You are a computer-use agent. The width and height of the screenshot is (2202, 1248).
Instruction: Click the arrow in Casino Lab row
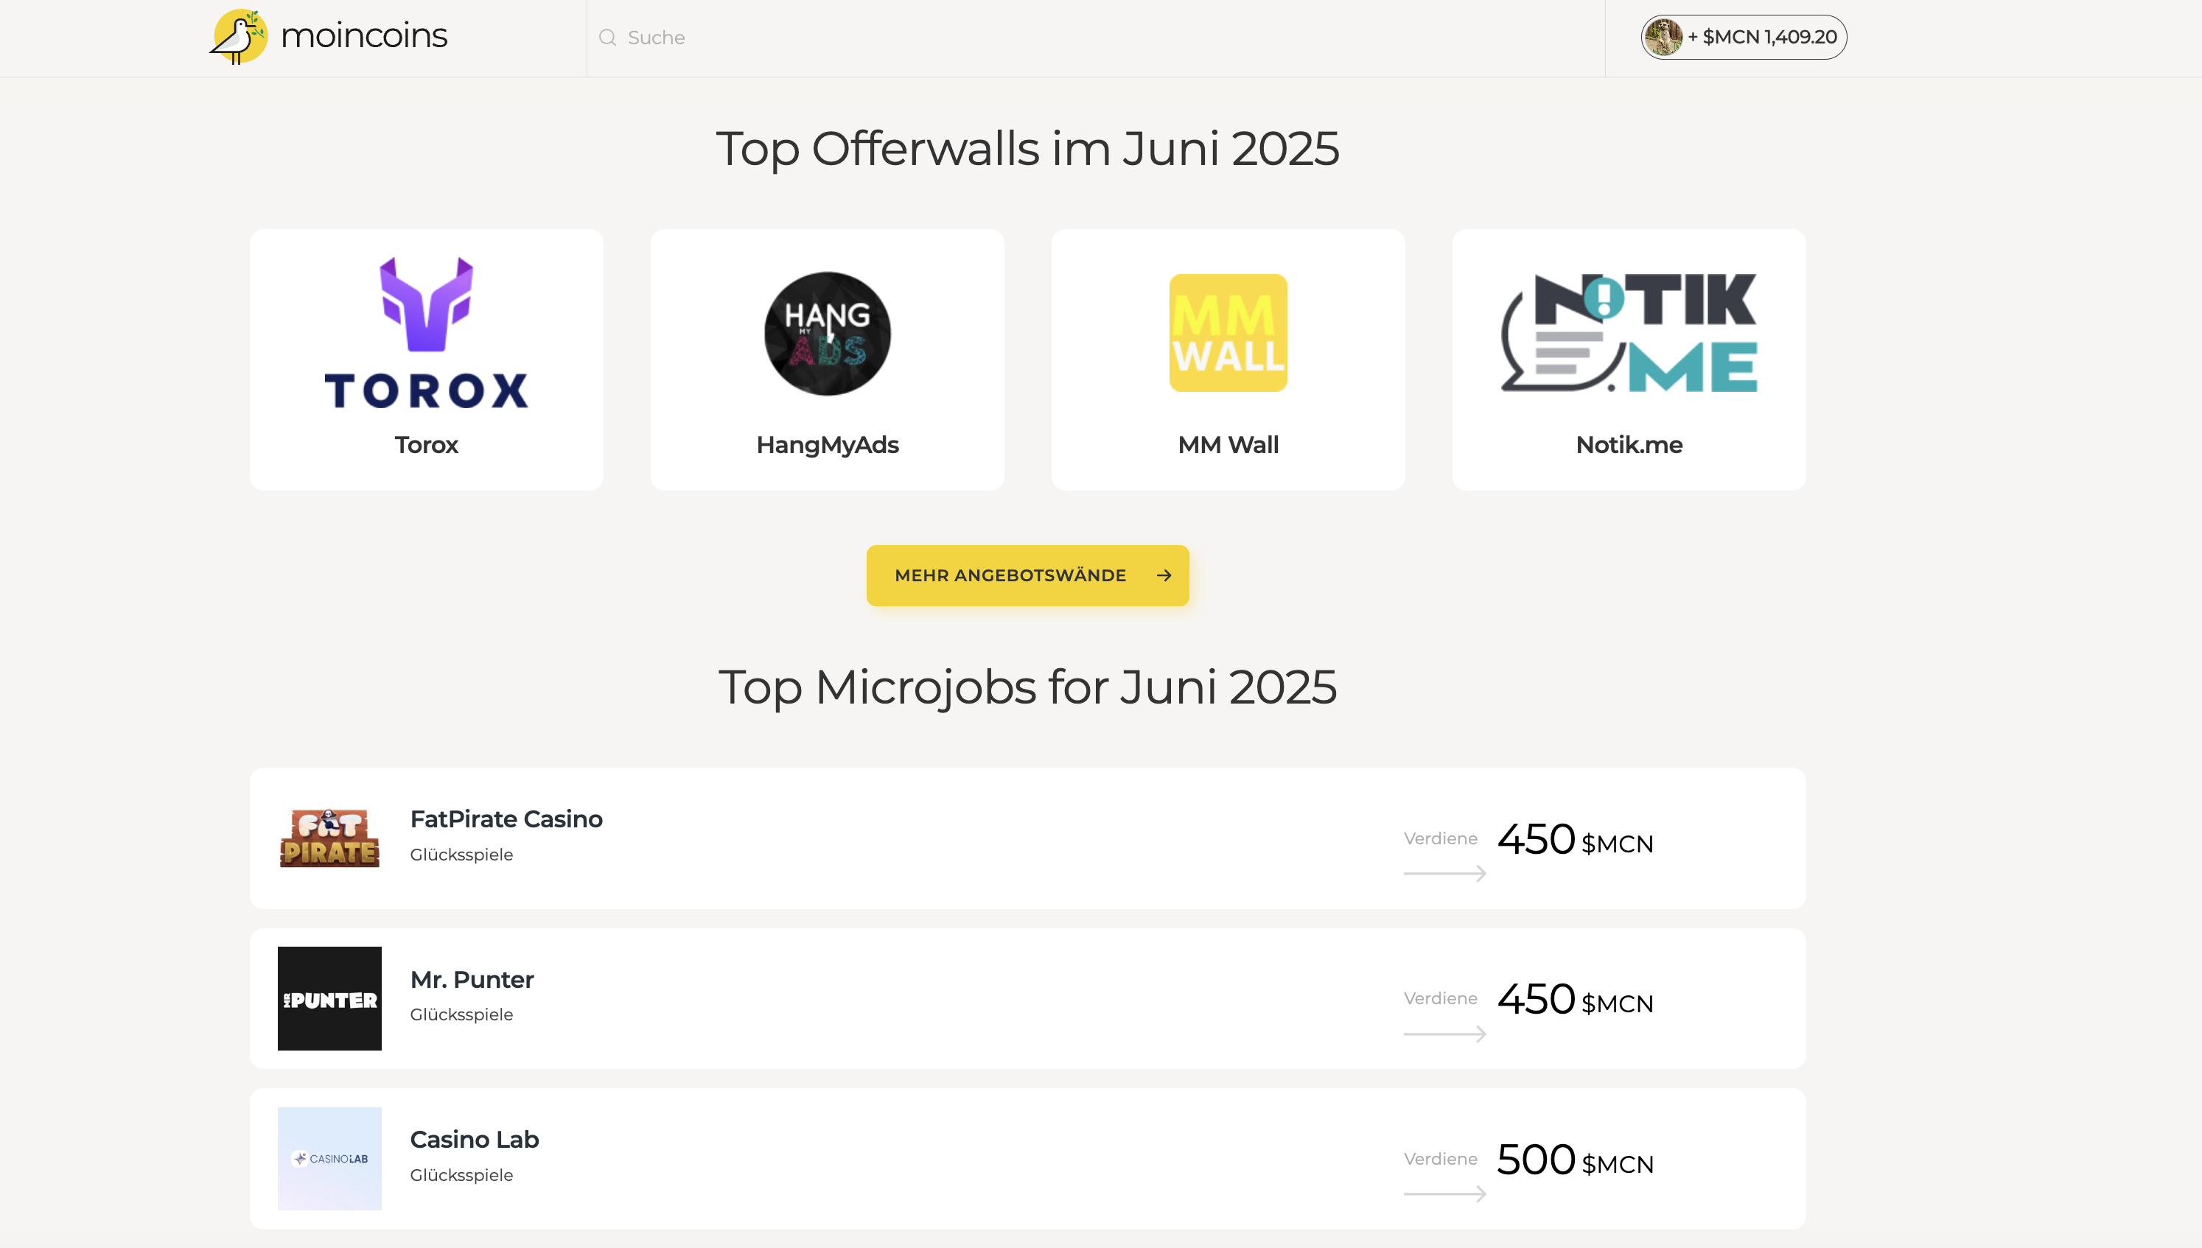pos(1444,1194)
